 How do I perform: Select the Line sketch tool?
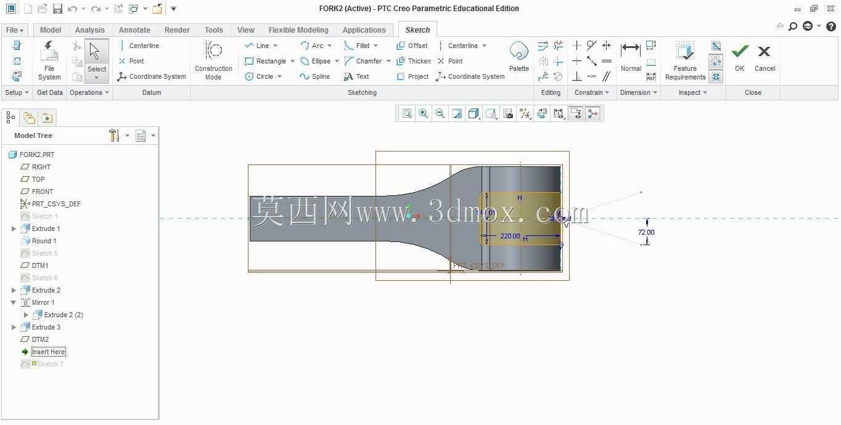[x=256, y=46]
